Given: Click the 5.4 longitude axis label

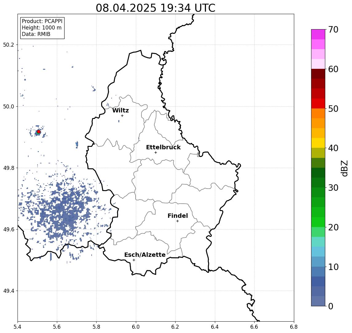Looking at the screenshot, I should [18, 327].
